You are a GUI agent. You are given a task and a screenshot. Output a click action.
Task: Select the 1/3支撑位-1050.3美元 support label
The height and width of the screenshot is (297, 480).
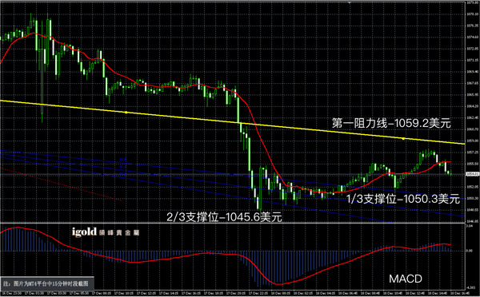[x=403, y=200]
